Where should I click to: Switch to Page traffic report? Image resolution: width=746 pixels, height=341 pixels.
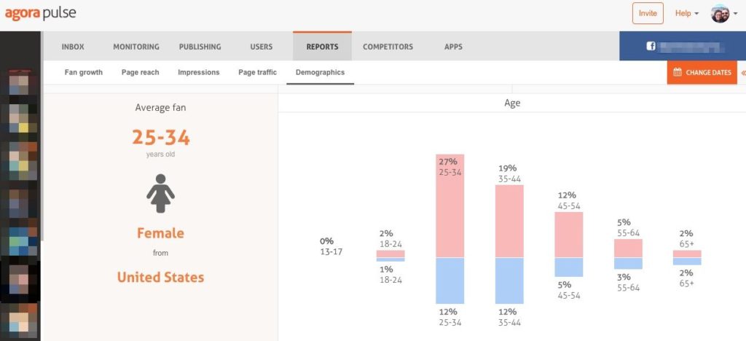pyautogui.click(x=257, y=72)
